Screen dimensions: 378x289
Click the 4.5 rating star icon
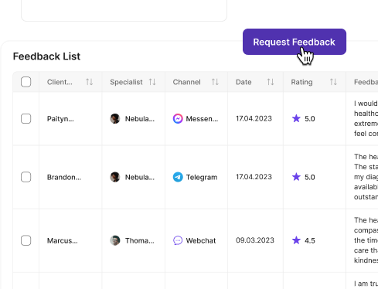pyautogui.click(x=296, y=240)
